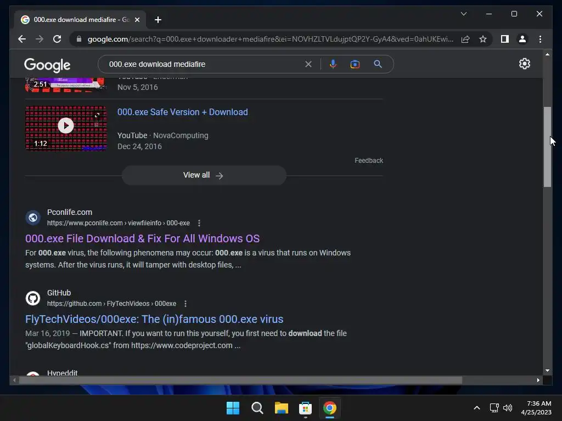The width and height of the screenshot is (562, 421).
Task: Bookmark this page with the star
Action: click(x=483, y=39)
